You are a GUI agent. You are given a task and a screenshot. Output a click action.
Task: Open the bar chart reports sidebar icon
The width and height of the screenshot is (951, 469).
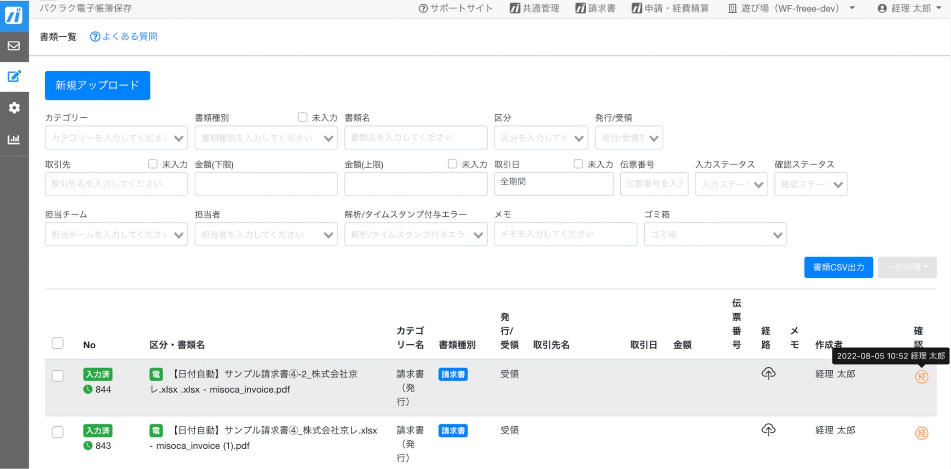[14, 139]
